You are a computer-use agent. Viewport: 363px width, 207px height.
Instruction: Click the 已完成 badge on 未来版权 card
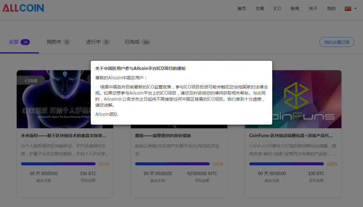(x=31, y=80)
